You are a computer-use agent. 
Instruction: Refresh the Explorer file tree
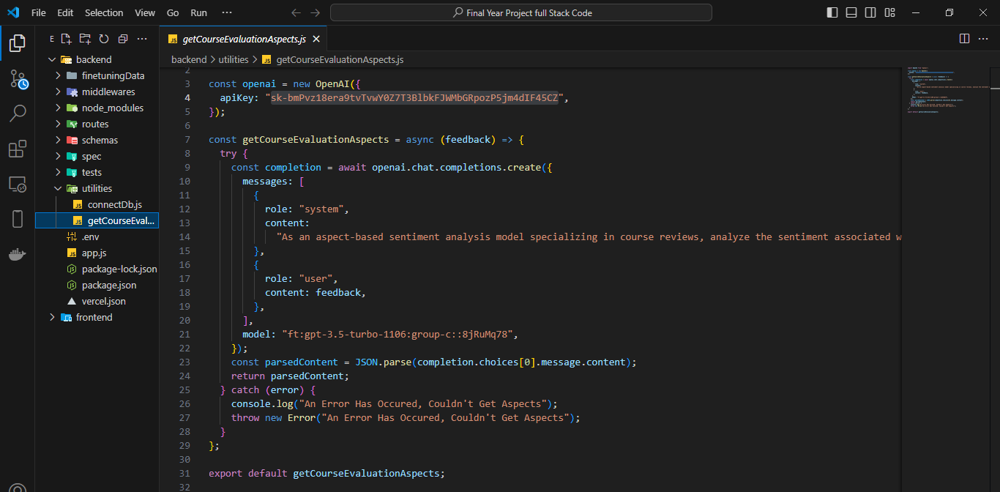click(x=102, y=38)
